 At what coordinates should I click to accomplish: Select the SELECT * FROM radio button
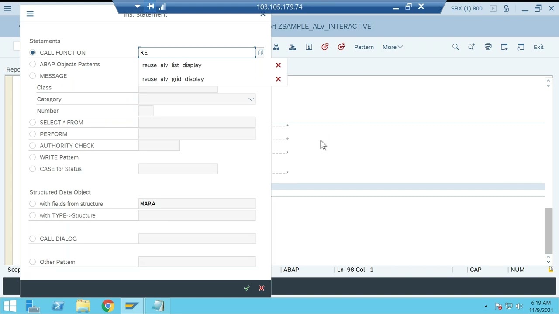coord(33,123)
